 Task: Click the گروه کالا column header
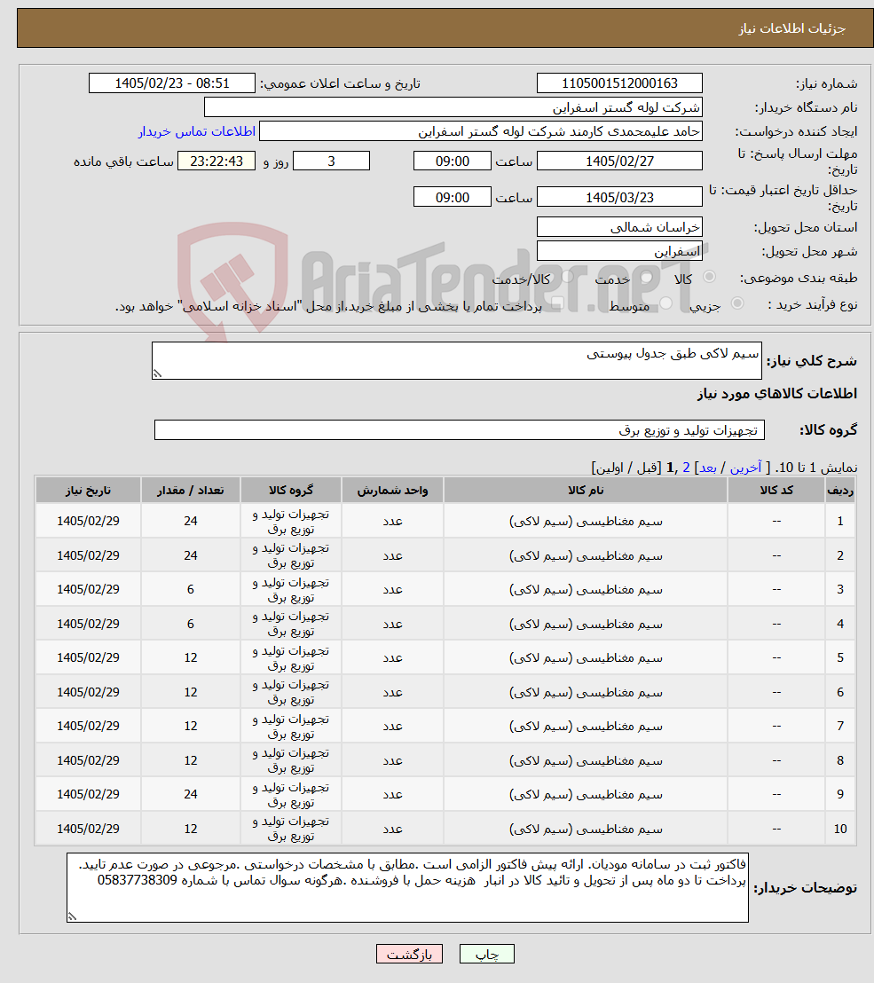click(291, 491)
